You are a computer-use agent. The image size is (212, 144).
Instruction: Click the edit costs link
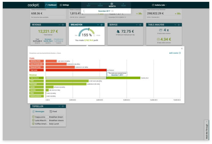tap(175, 53)
